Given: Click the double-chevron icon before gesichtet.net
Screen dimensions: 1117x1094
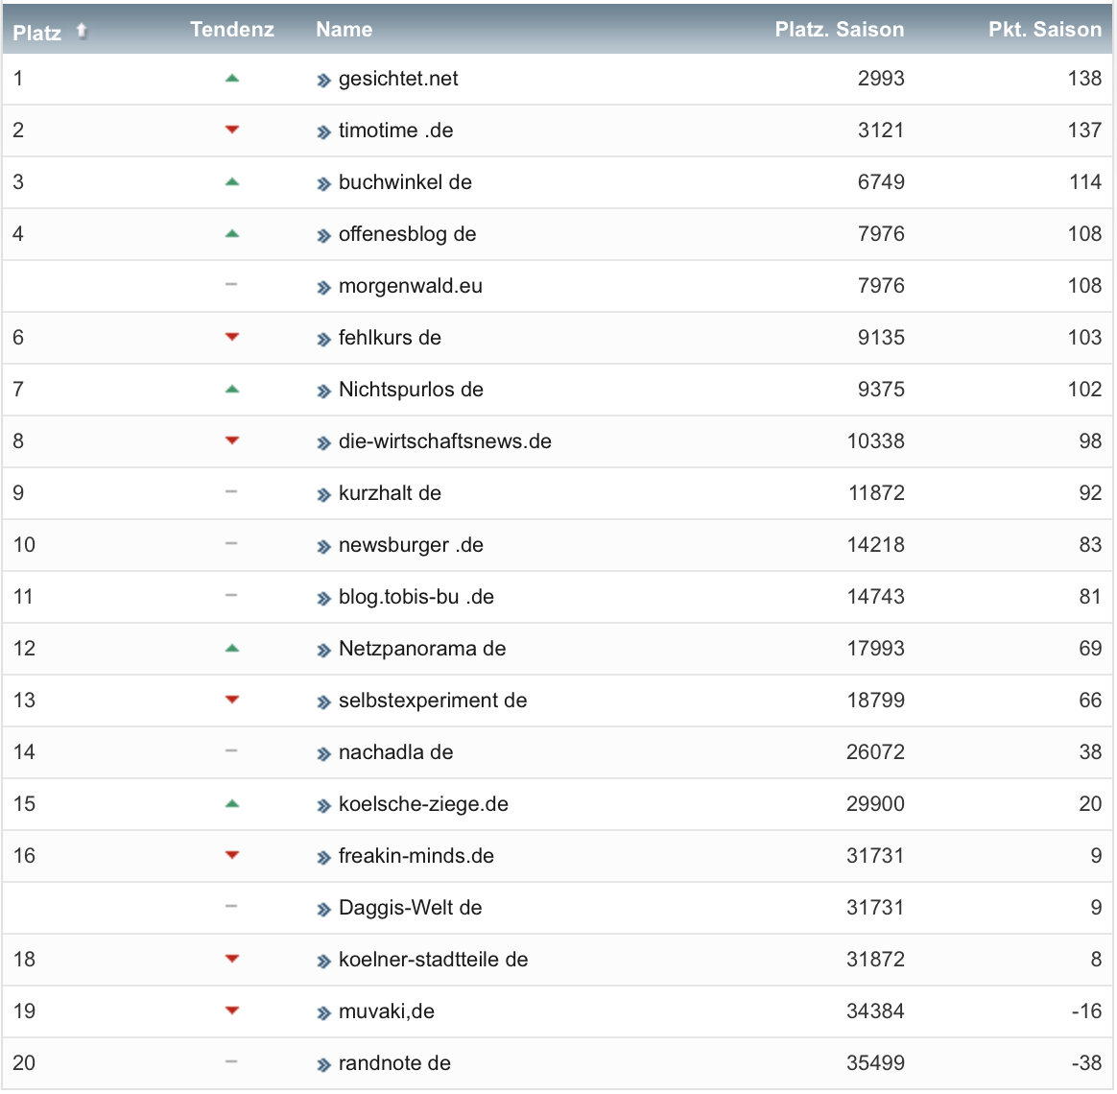Looking at the screenshot, I should click(x=324, y=81).
